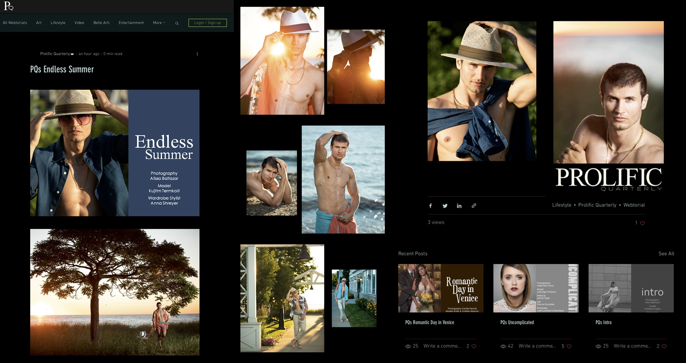Click the 3 views count

(436, 223)
